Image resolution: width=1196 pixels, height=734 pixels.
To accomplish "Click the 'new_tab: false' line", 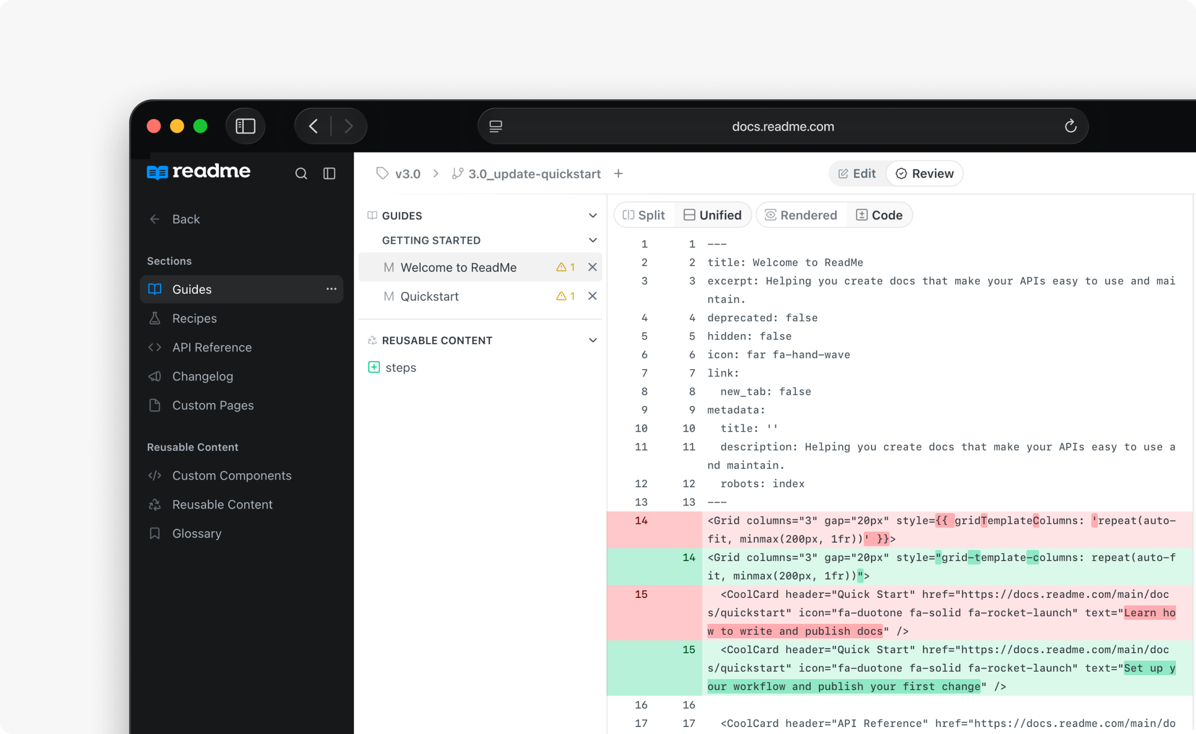I will pyautogui.click(x=766, y=392).
